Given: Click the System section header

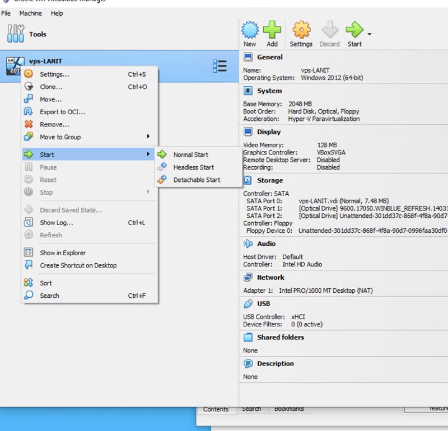Looking at the screenshot, I should [269, 91].
